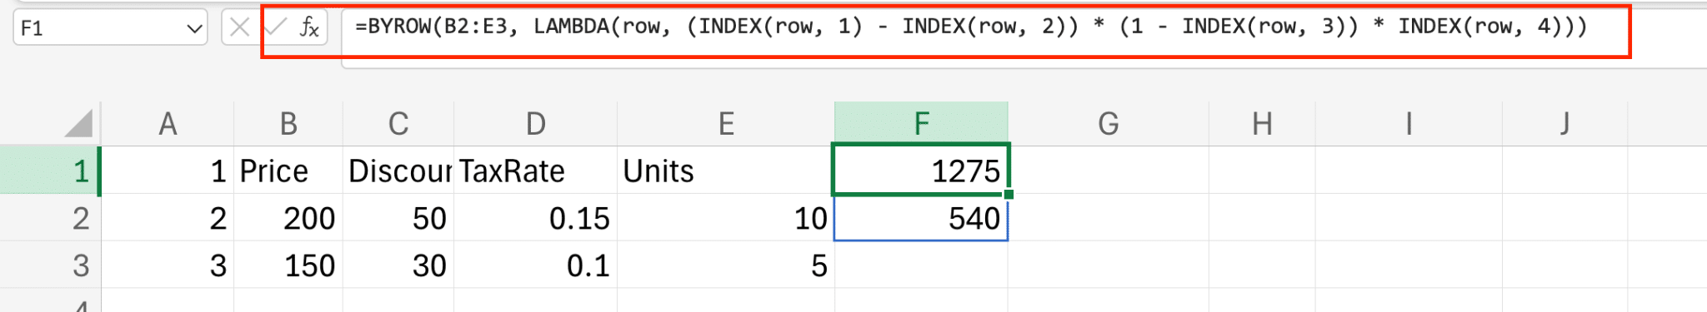Select cell A3 containing 3

point(168,265)
